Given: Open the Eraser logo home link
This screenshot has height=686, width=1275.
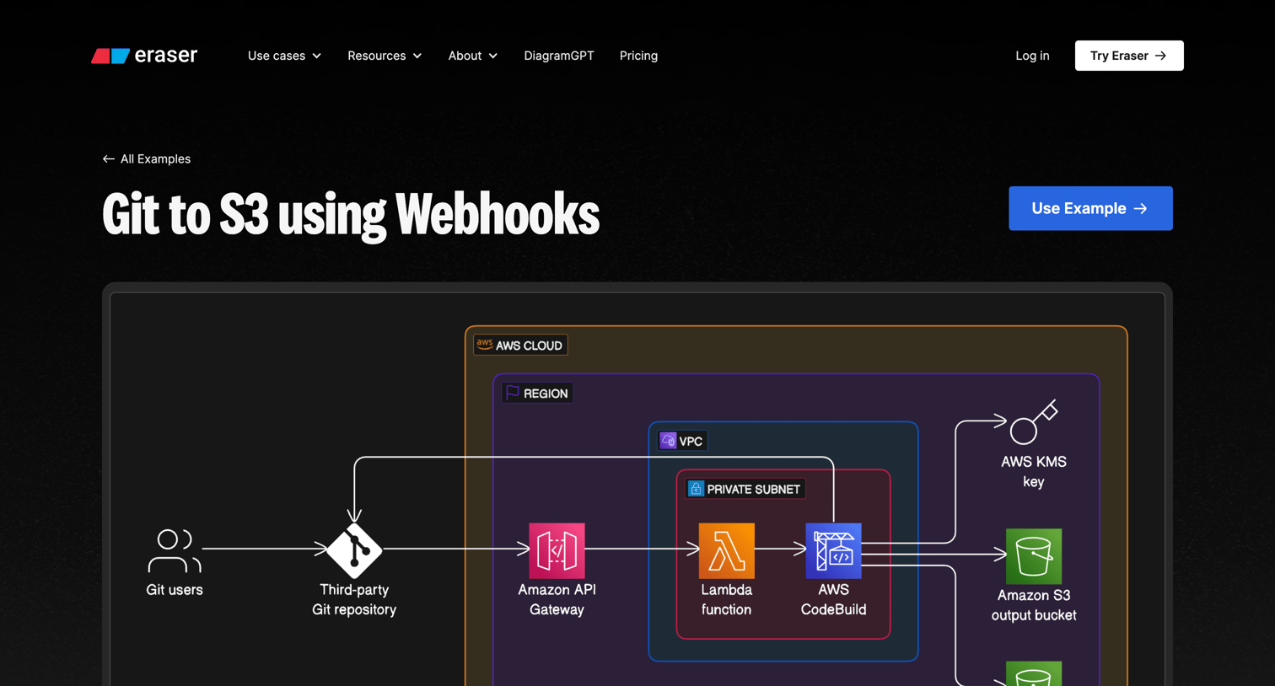Looking at the screenshot, I should (x=144, y=56).
